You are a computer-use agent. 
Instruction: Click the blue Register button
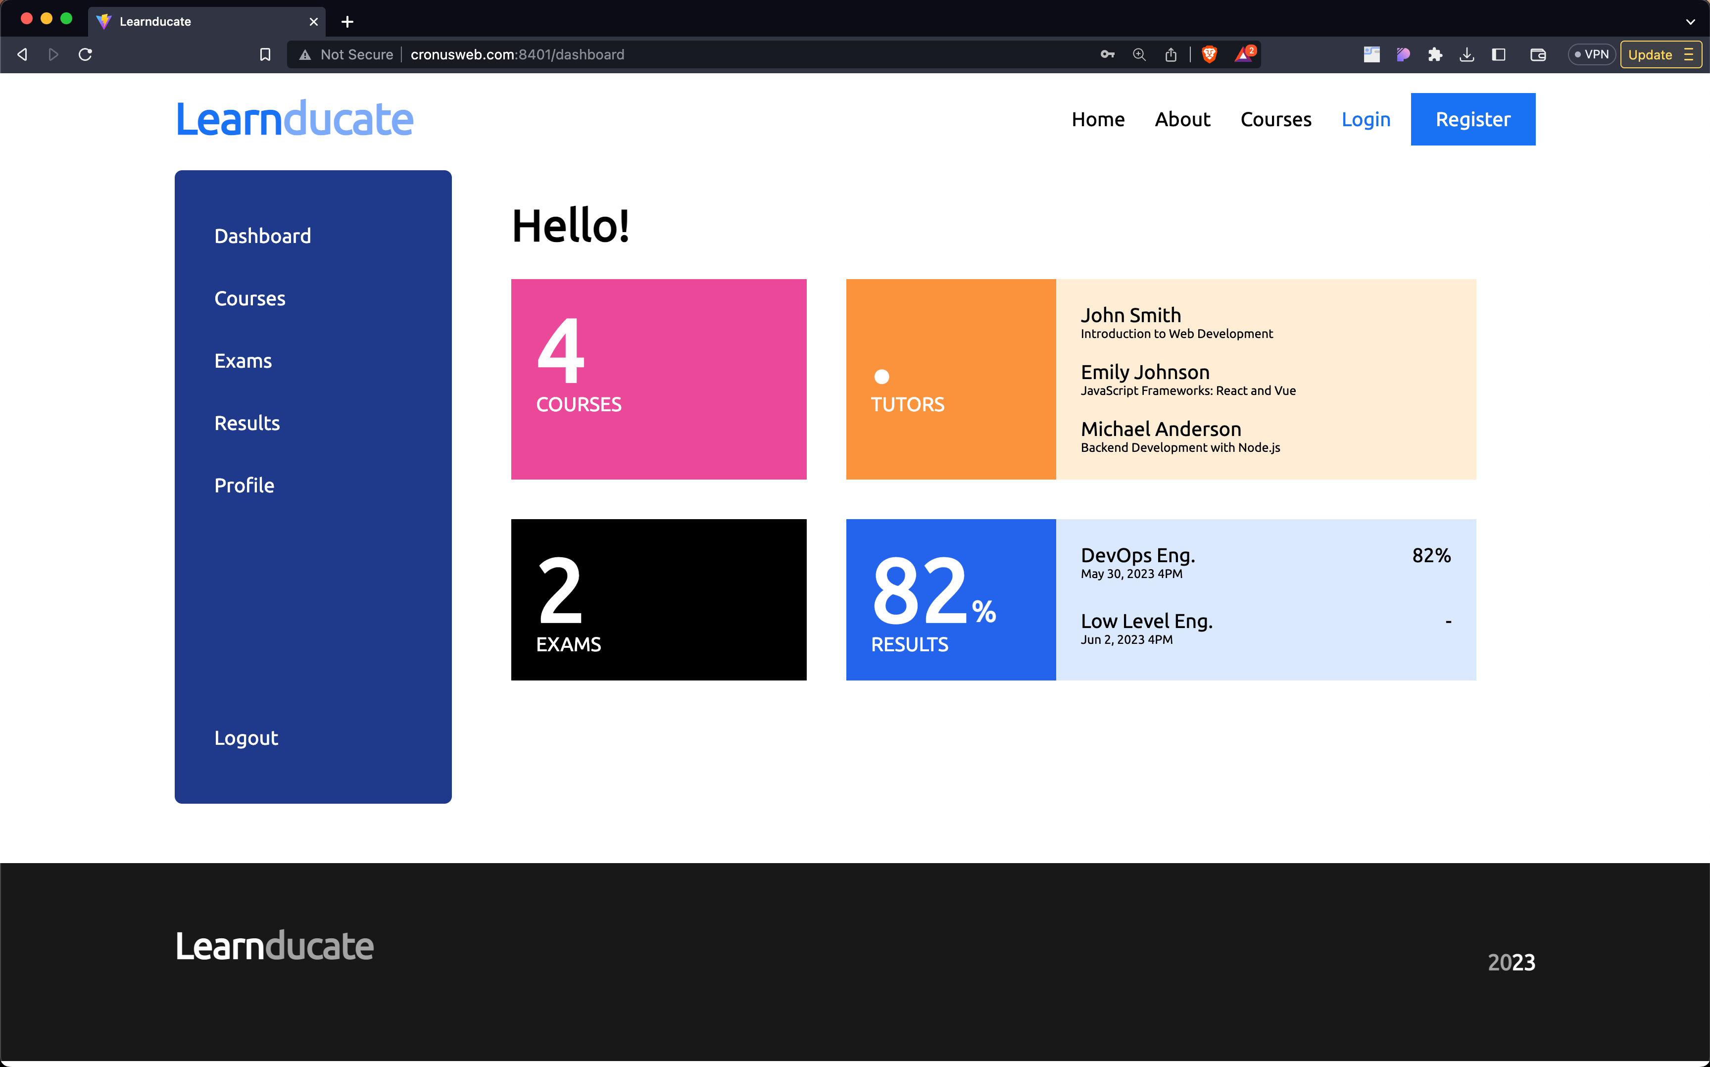pos(1472,119)
